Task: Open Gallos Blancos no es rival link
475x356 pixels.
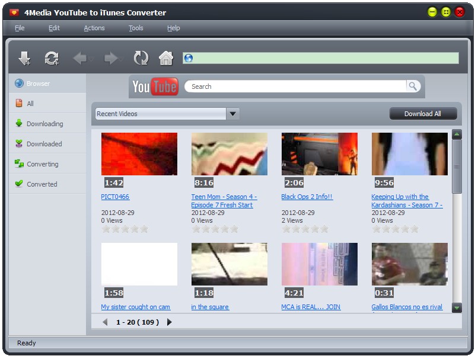Action: coord(407,307)
